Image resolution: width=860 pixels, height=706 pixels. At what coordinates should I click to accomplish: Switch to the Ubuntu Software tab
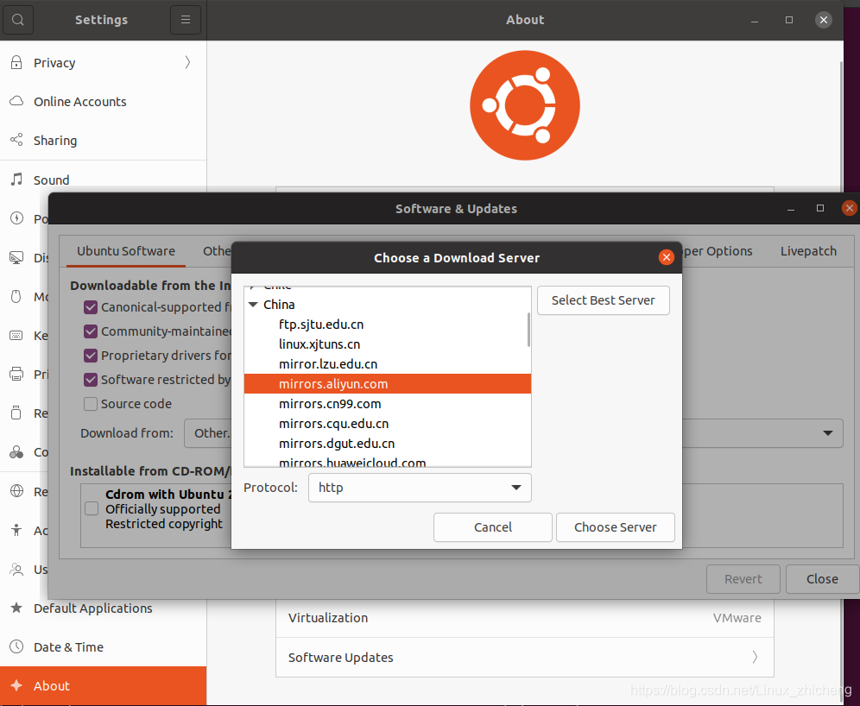(125, 251)
